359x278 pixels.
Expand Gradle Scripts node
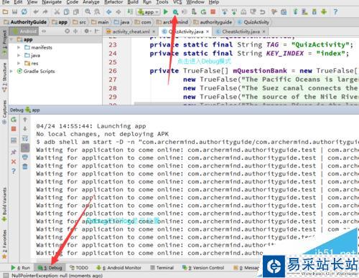pyautogui.click(x=11, y=71)
